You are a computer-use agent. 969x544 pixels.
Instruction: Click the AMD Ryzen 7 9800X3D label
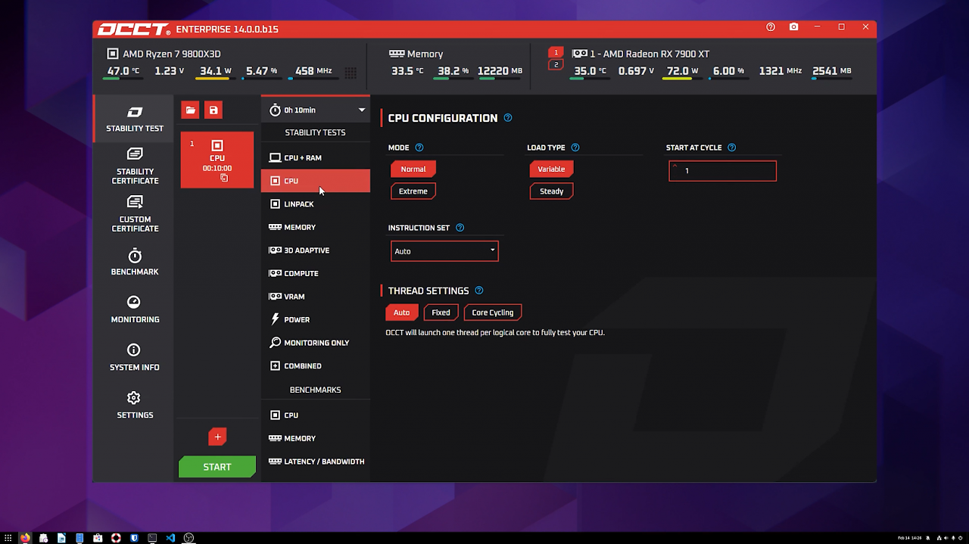172,54
